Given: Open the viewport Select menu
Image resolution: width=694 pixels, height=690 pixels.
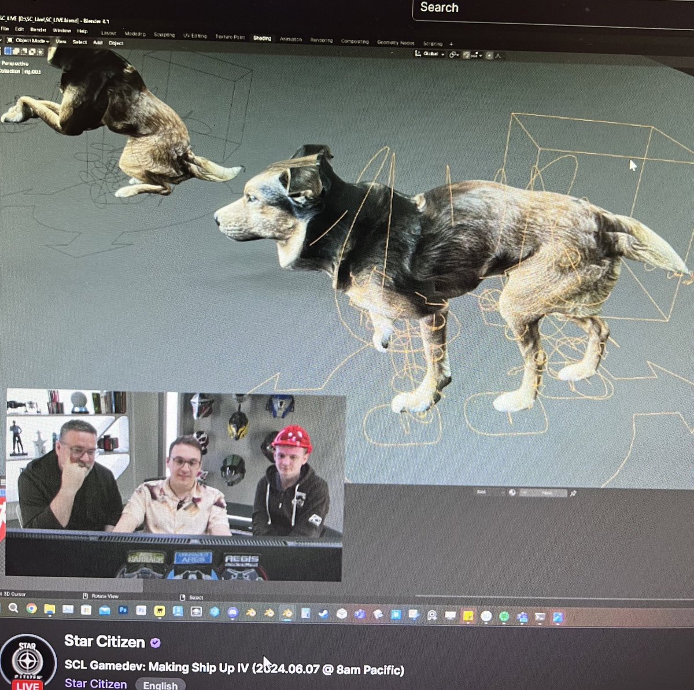Looking at the screenshot, I should [79, 42].
